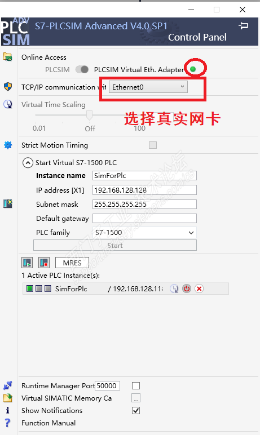The width and height of the screenshot is (260, 435).
Task: Click the power icon for the SimForPlc instance
Action: click(187, 288)
